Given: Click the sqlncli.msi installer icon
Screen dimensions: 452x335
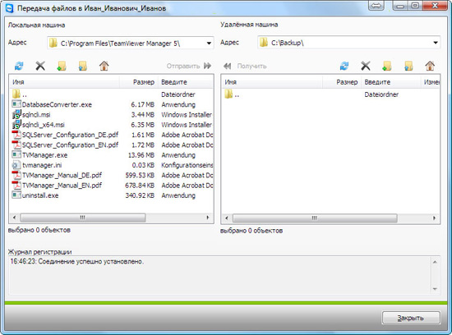Looking at the screenshot, I should [16, 114].
